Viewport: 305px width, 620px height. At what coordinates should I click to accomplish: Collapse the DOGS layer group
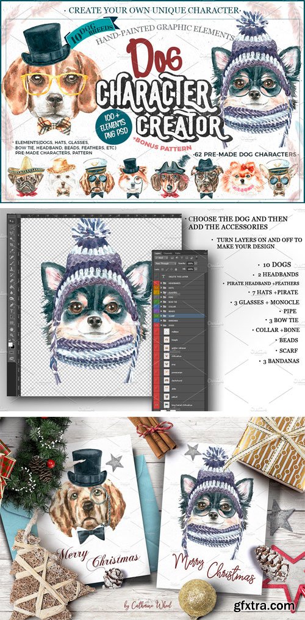click(x=161, y=325)
